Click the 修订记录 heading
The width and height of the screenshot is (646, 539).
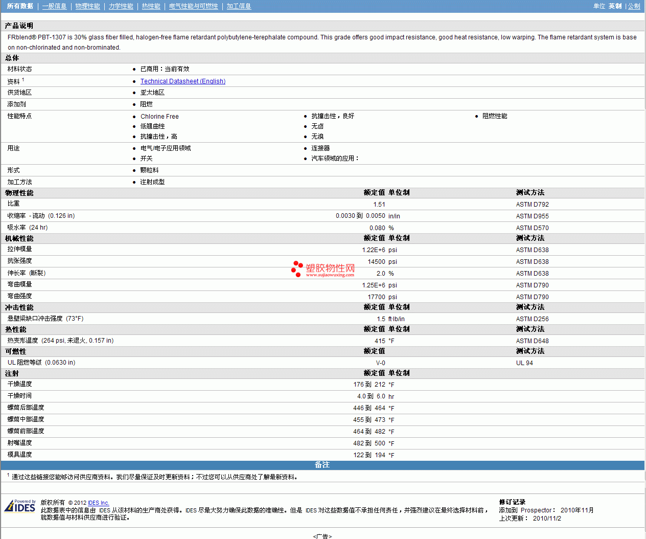click(x=512, y=502)
